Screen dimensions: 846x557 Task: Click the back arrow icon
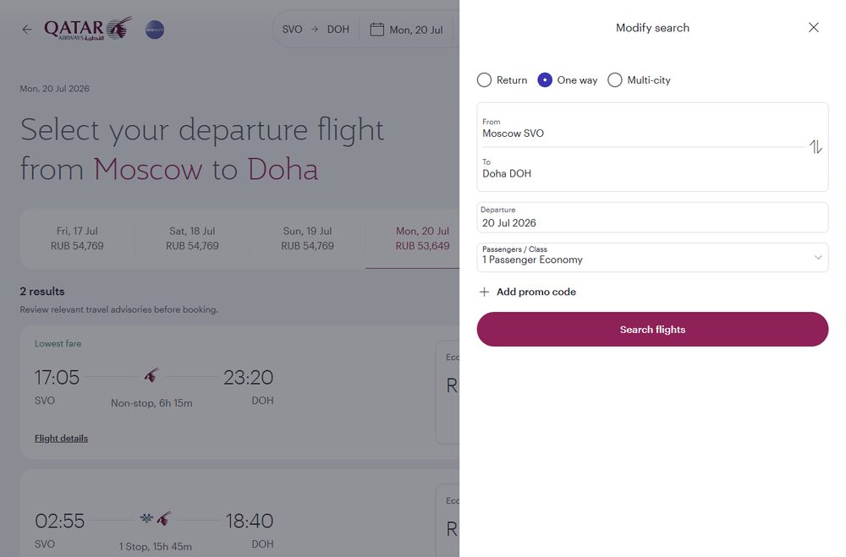tap(27, 29)
